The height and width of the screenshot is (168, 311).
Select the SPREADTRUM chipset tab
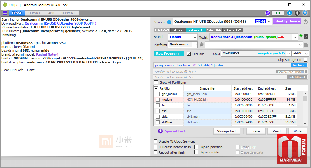coord(232,30)
